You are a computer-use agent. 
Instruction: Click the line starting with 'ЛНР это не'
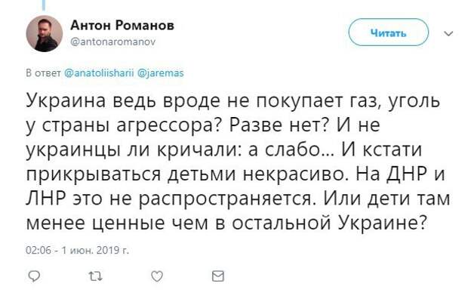click(238, 199)
